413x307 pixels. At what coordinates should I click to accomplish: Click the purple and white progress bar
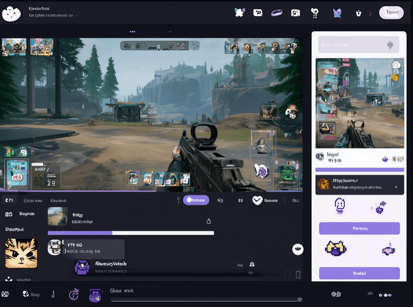[x=131, y=233]
